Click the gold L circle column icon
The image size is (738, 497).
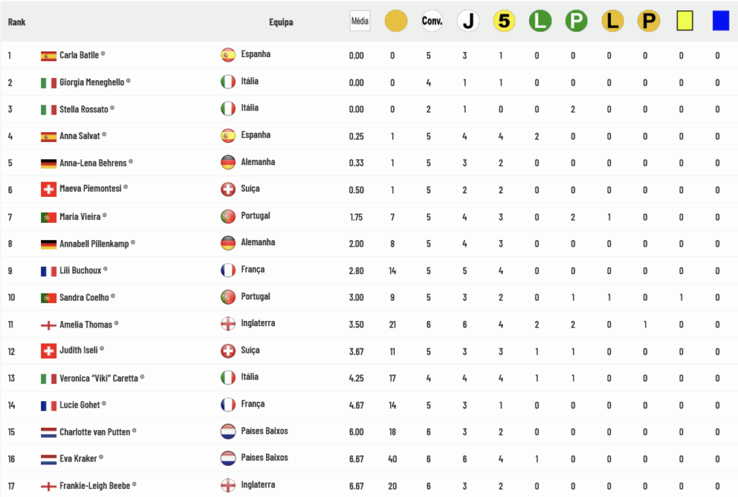[x=613, y=21]
